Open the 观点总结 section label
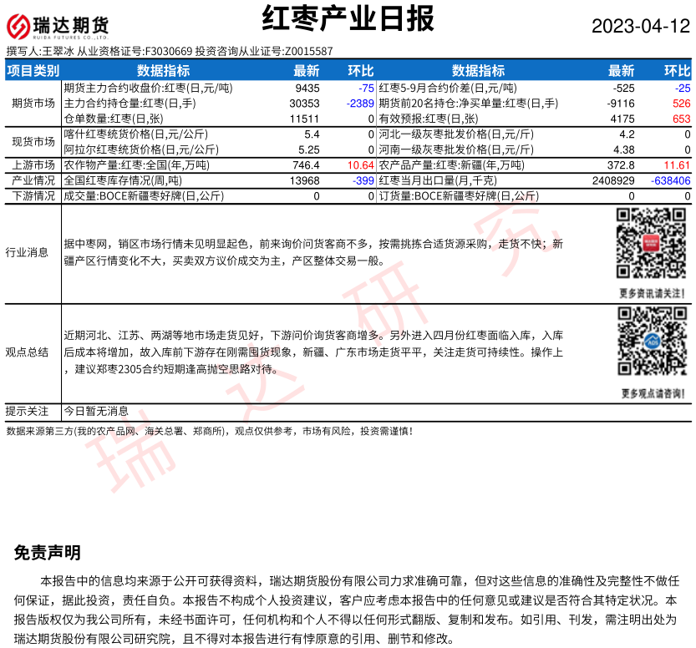 tap(27, 352)
